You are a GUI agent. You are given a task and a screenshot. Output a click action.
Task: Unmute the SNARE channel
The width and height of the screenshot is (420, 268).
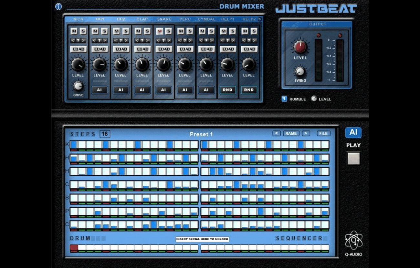point(160,31)
